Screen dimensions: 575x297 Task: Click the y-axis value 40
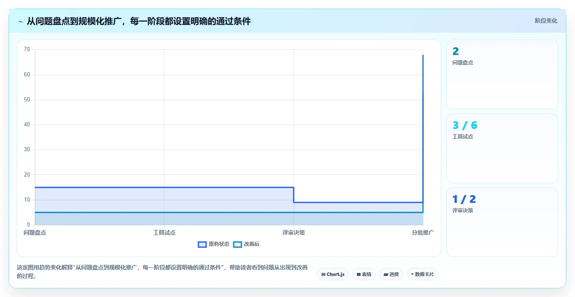coord(27,125)
